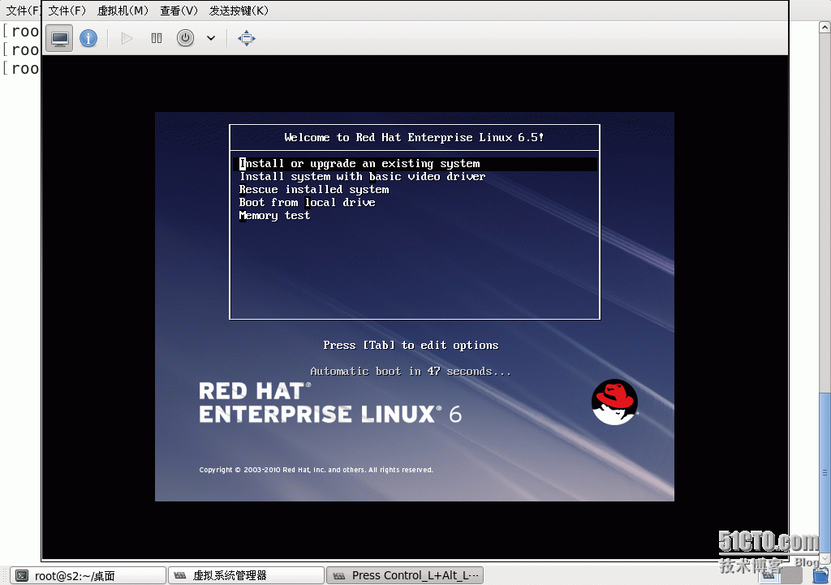
Task: Open the 查看(V) menu
Action: pyautogui.click(x=179, y=11)
